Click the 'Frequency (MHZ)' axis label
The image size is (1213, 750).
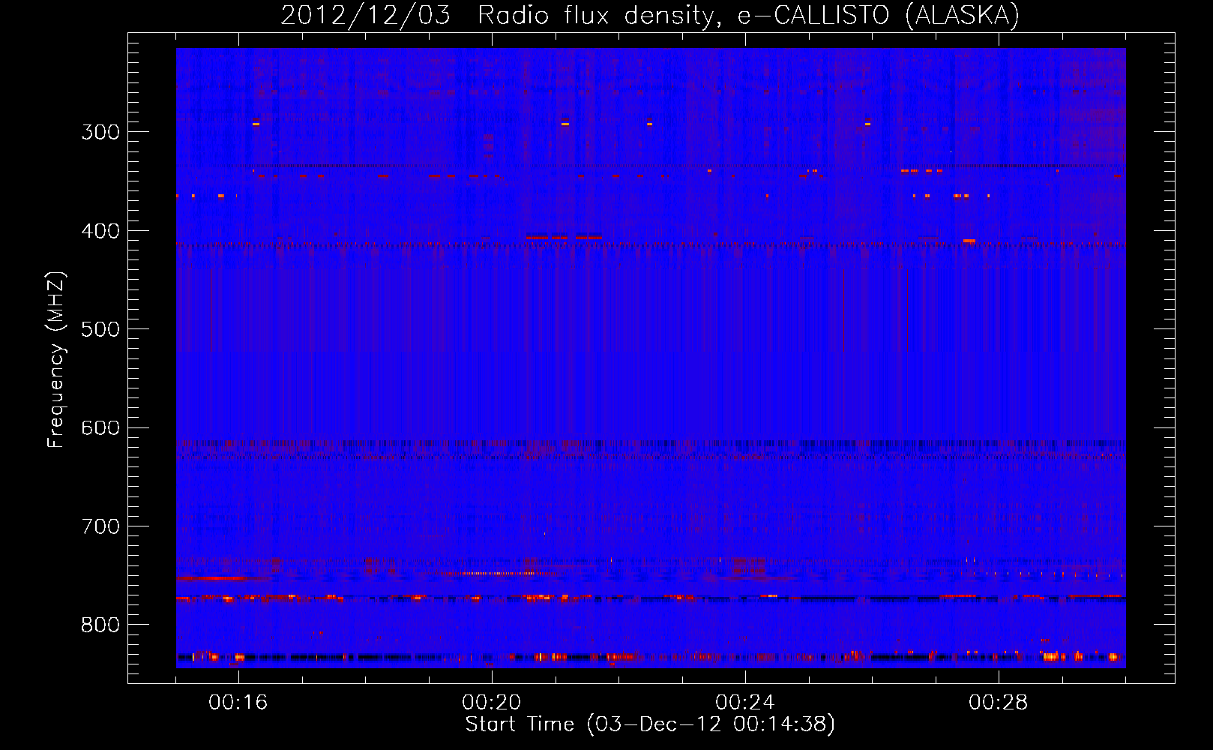point(56,360)
